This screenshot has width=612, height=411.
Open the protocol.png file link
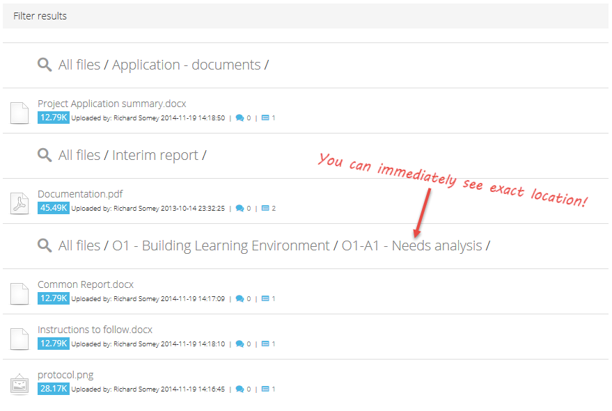[65, 375]
